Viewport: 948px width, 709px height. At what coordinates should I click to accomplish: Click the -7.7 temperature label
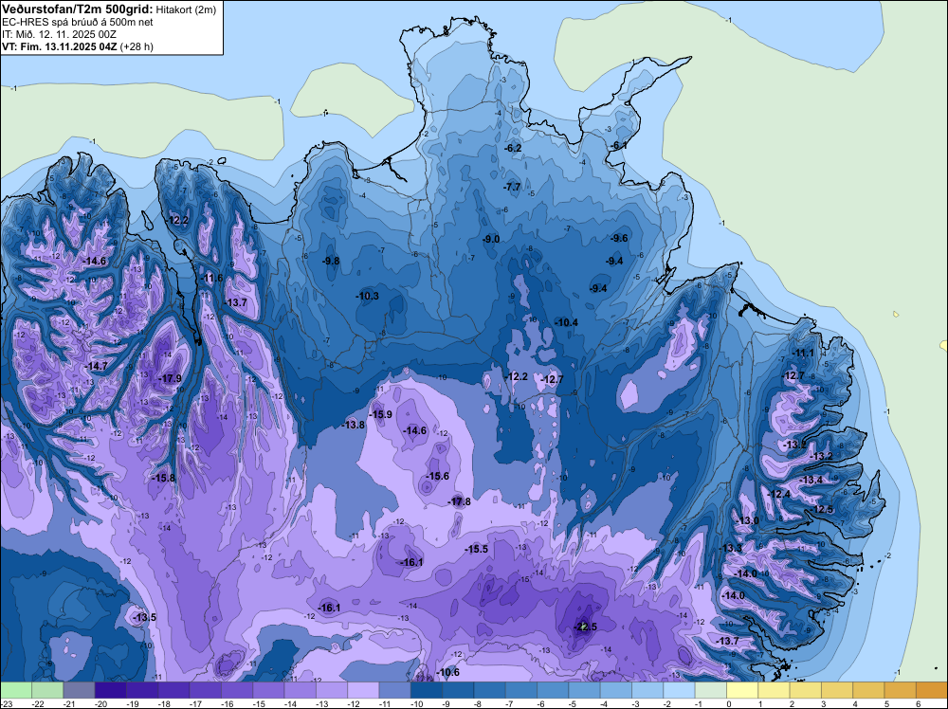(x=512, y=188)
